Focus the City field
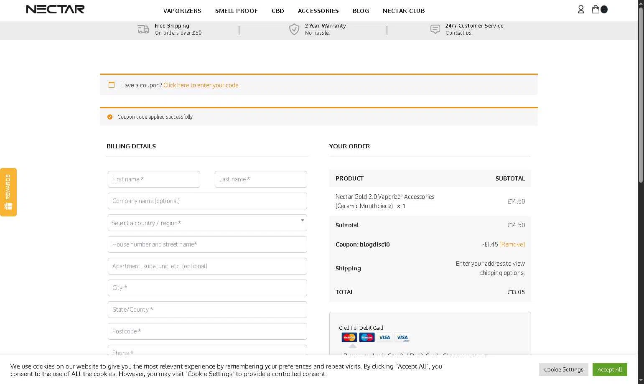Image resolution: width=644 pixels, height=384 pixels. point(207,288)
